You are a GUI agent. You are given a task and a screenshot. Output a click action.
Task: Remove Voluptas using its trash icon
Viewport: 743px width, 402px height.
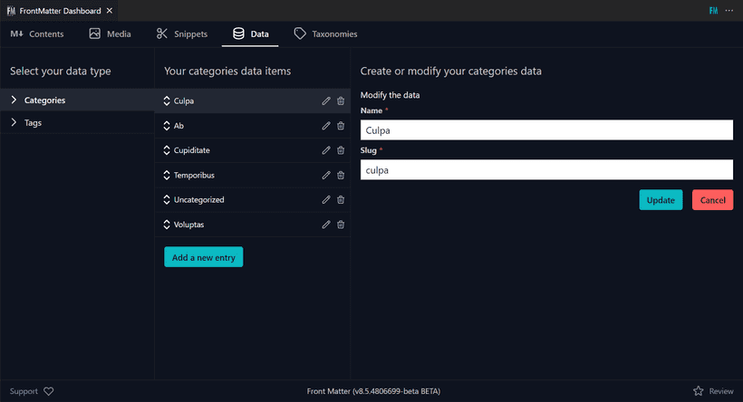341,225
